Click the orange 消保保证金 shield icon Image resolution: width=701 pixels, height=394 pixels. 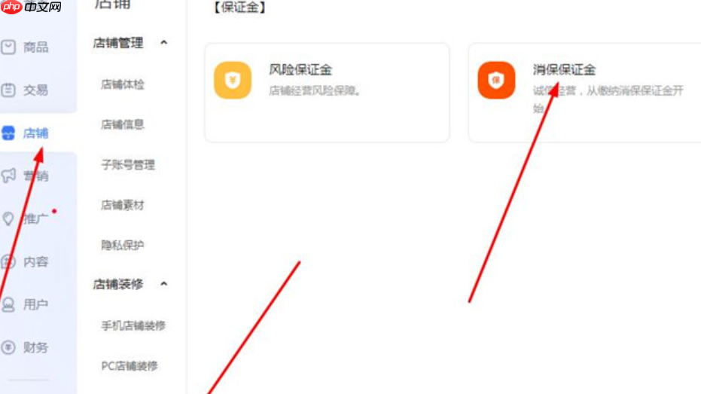(x=496, y=80)
